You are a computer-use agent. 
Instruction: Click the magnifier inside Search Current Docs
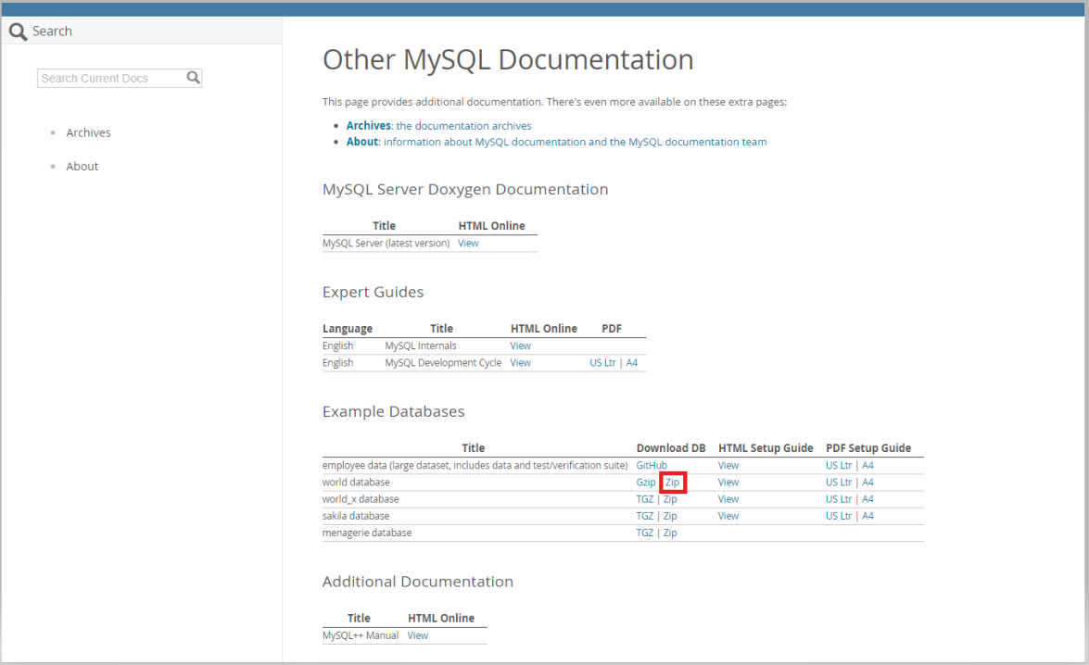point(193,78)
